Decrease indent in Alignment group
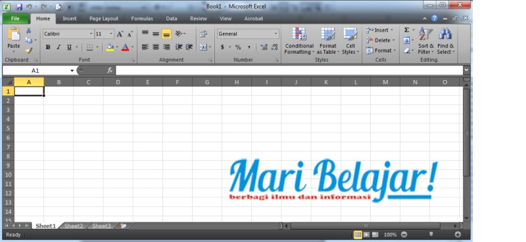 point(179,47)
